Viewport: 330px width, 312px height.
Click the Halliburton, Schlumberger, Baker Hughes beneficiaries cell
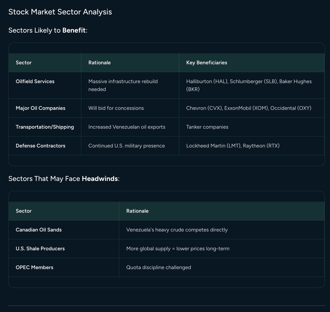(249, 85)
